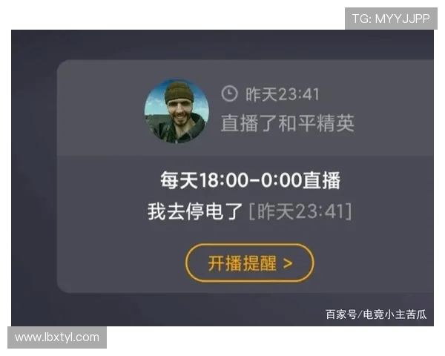Screen dimensions: 445x356
Task: Select the 每天18:00-0:00直播 schedule headline
Action: [251, 180]
